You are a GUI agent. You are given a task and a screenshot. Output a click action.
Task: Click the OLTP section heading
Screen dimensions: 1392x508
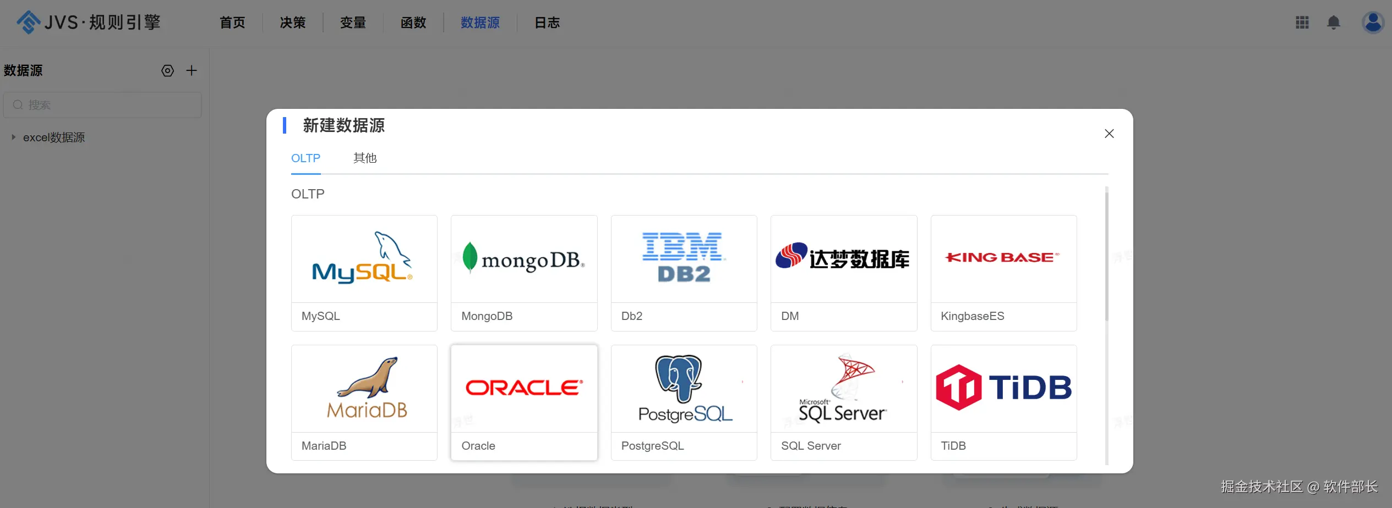(x=308, y=194)
